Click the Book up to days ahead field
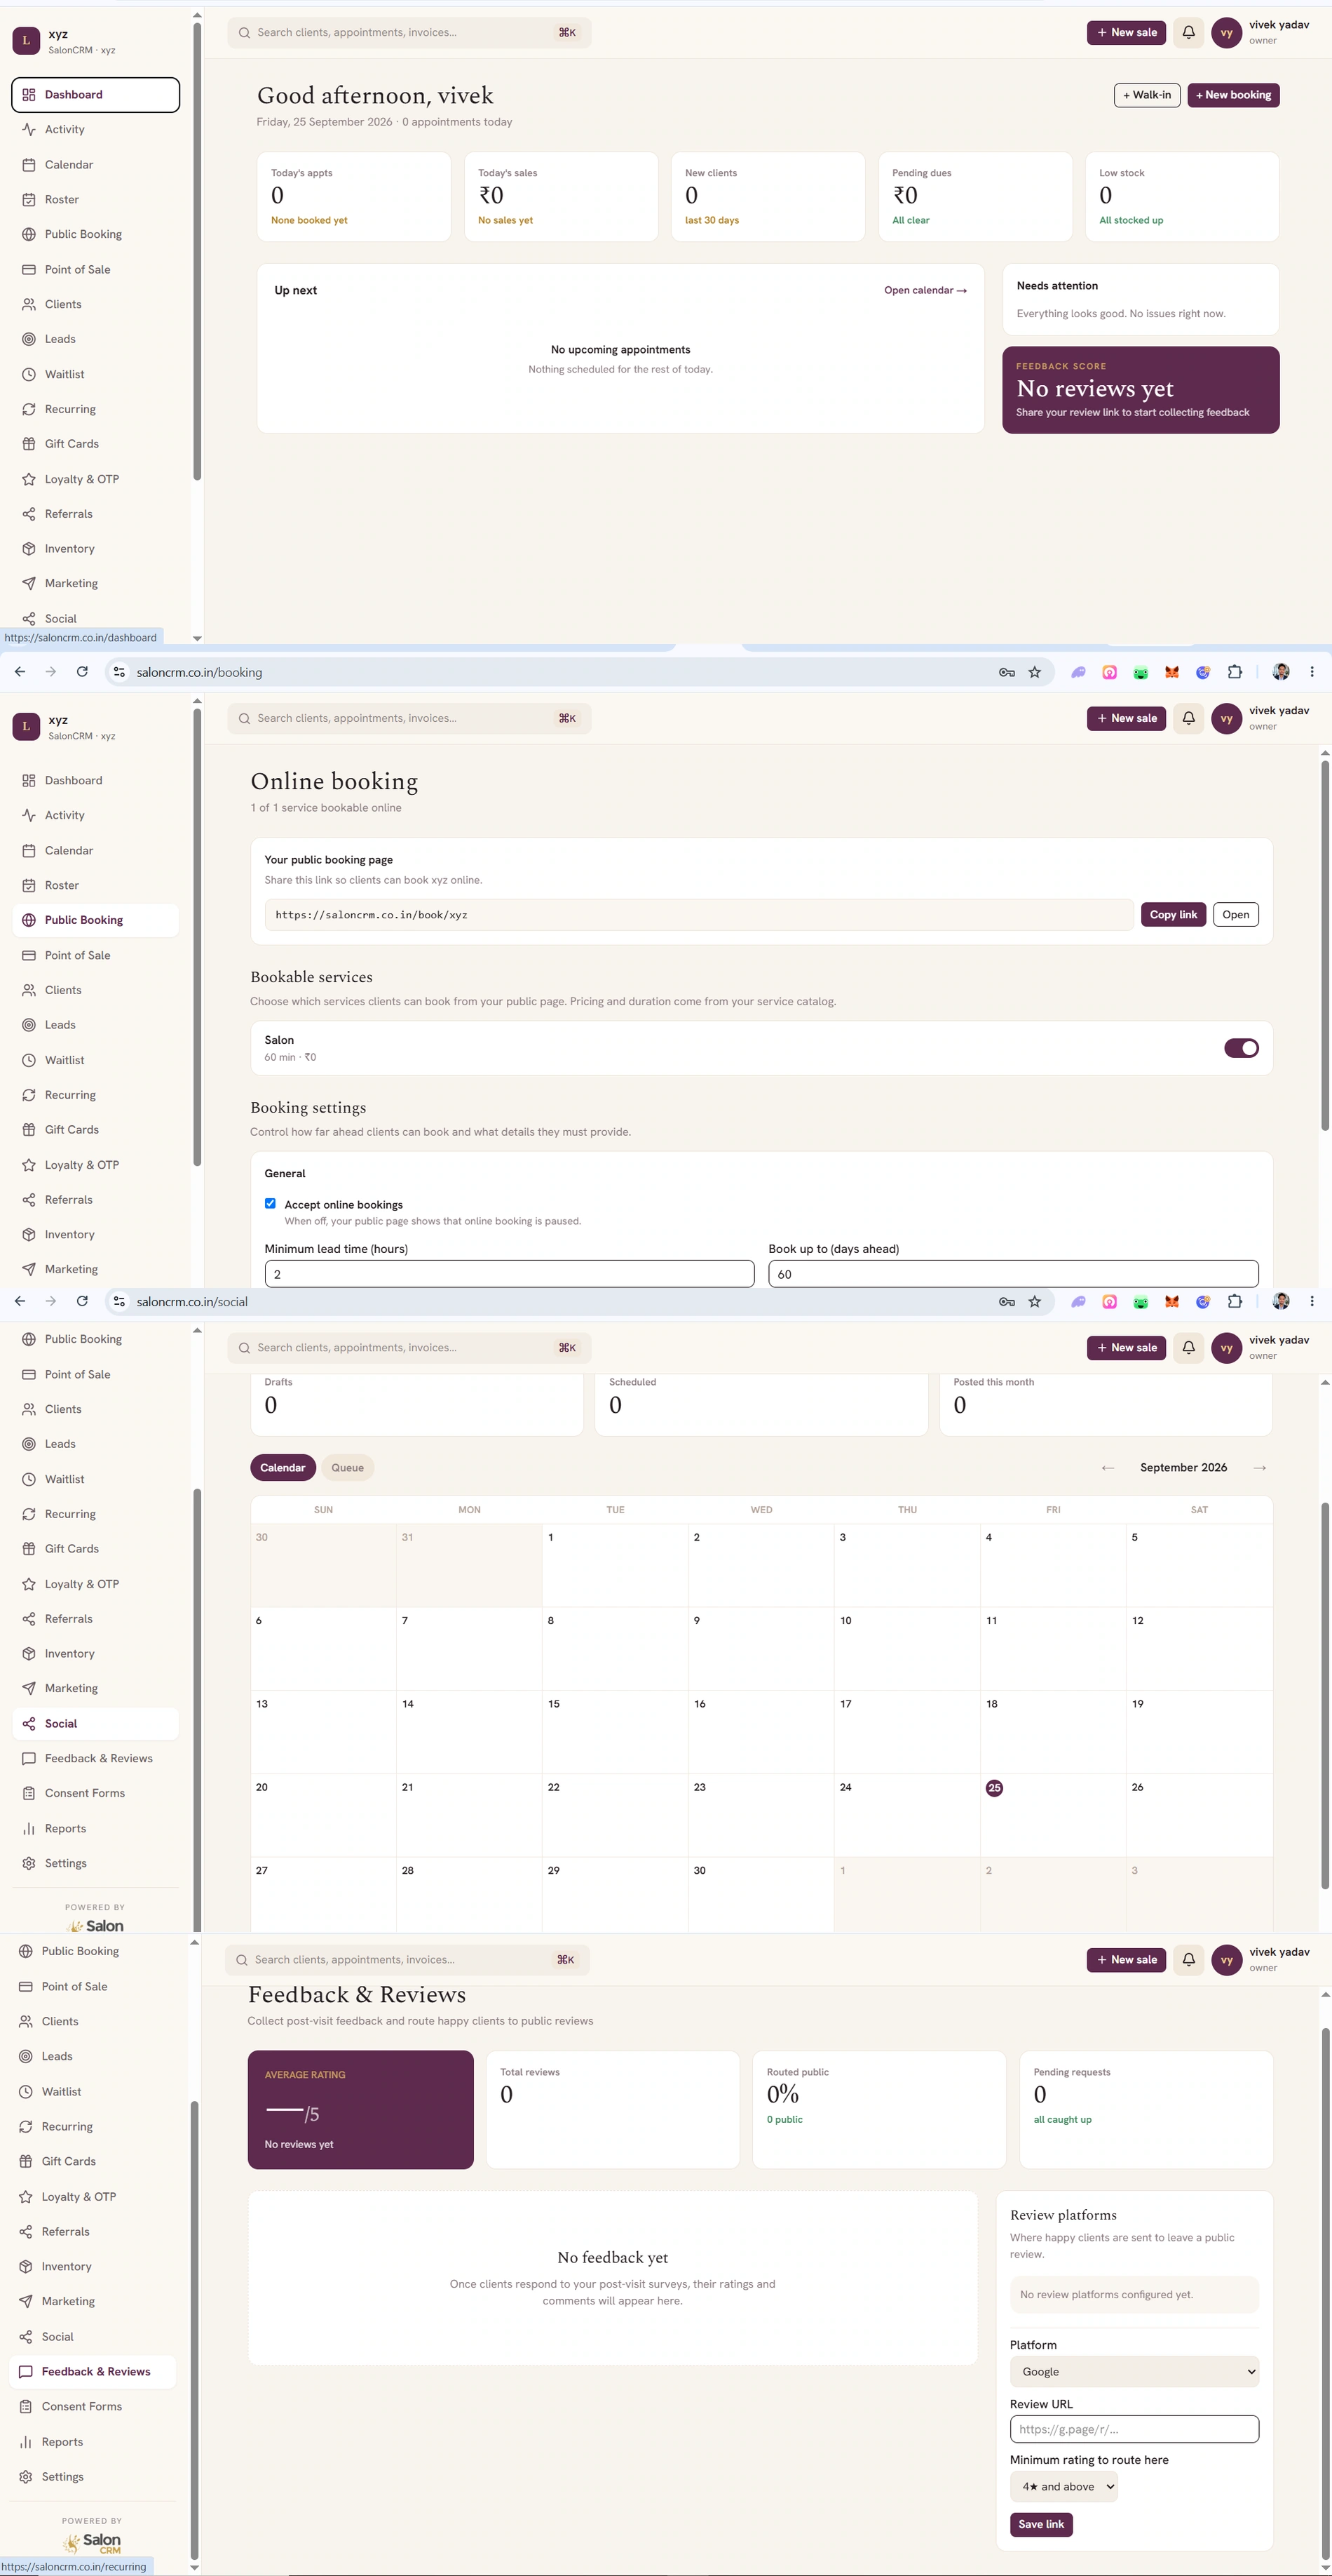 point(1013,1273)
